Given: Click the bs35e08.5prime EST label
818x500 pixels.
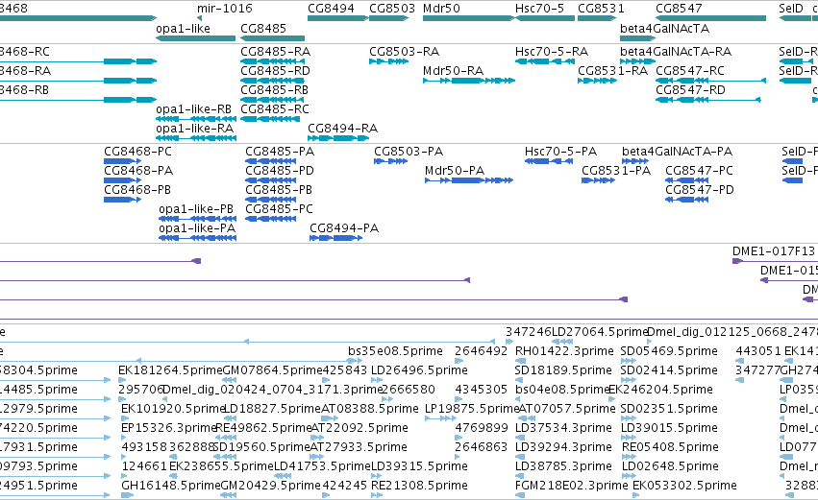Looking at the screenshot, I should (x=395, y=351).
